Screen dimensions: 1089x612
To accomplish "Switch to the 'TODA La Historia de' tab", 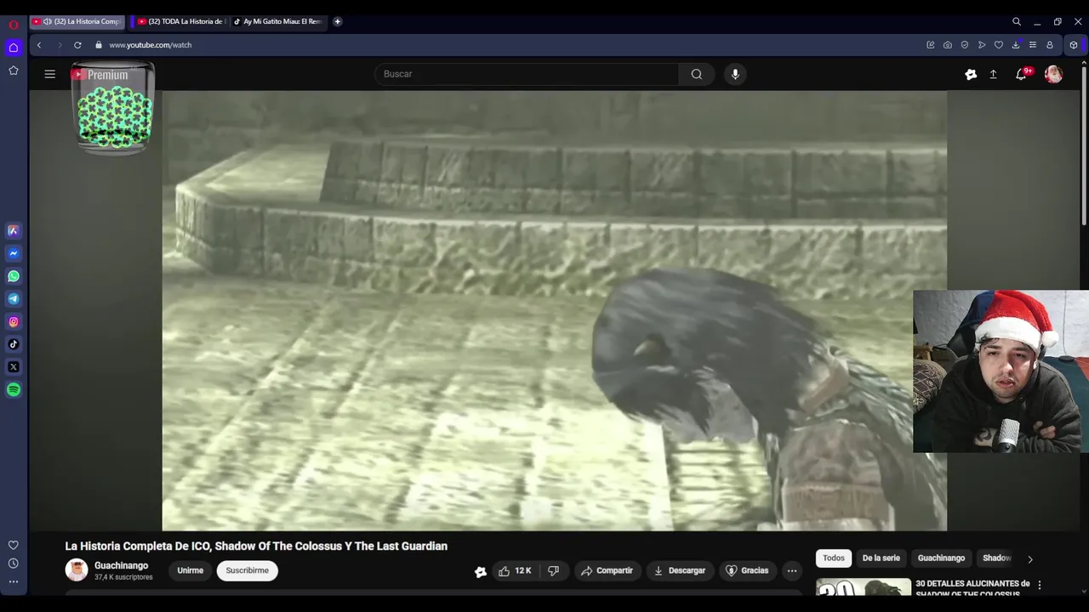I will pos(180,21).
